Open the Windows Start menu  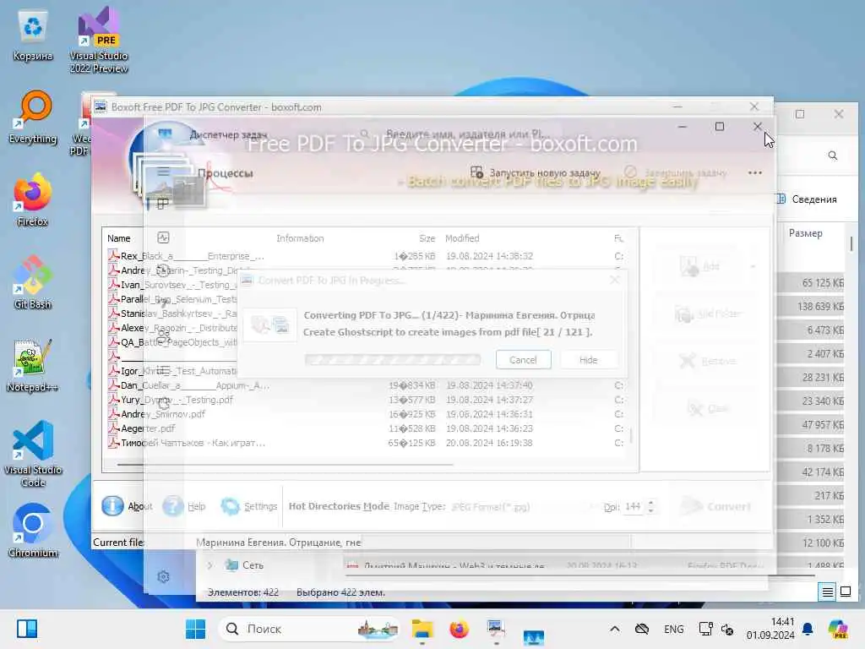pos(195,629)
